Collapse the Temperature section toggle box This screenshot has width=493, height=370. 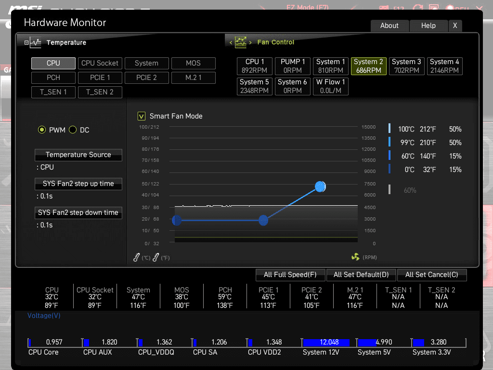[26, 42]
